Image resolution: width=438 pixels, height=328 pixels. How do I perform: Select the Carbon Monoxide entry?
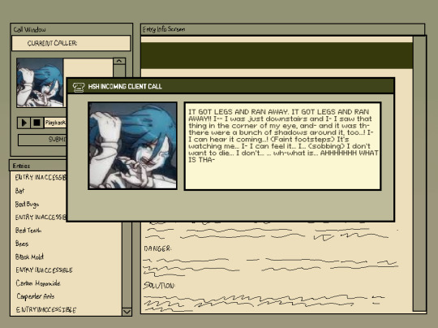pos(38,283)
